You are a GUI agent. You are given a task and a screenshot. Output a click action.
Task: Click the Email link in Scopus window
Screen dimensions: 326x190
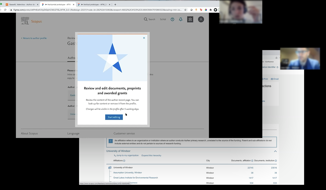click(275, 79)
